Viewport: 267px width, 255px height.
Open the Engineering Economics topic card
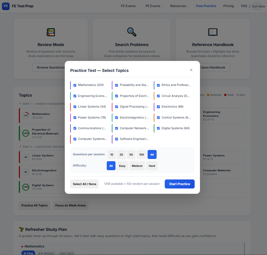tap(222, 116)
